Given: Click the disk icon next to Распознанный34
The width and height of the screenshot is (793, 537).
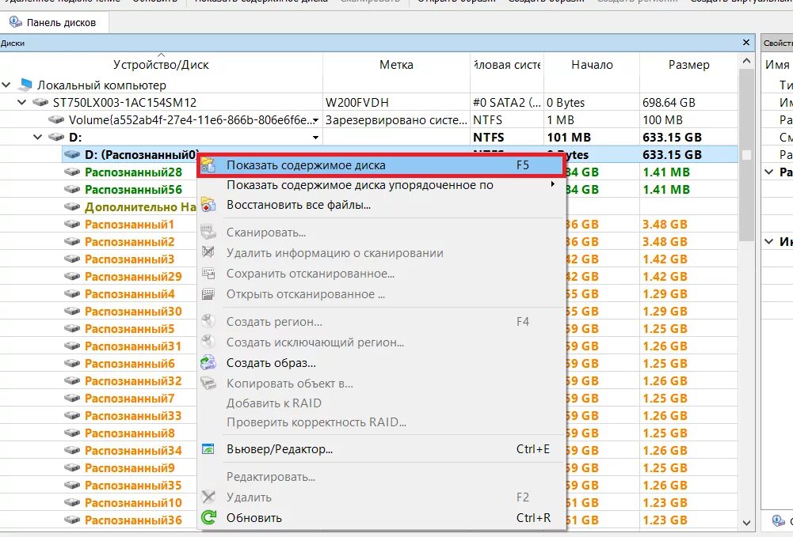Looking at the screenshot, I should (x=72, y=450).
